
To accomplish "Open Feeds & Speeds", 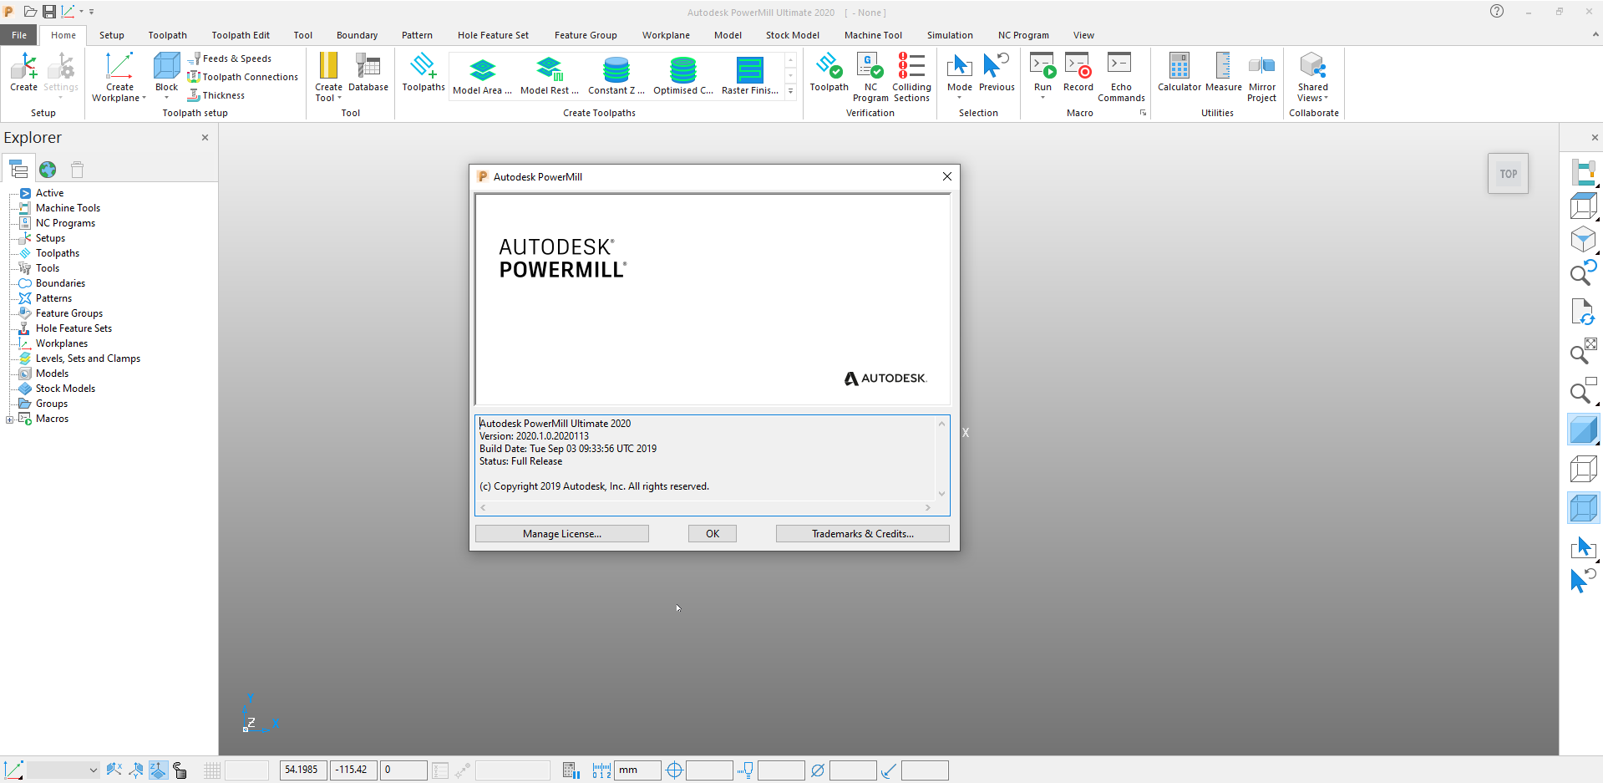I will pos(230,58).
